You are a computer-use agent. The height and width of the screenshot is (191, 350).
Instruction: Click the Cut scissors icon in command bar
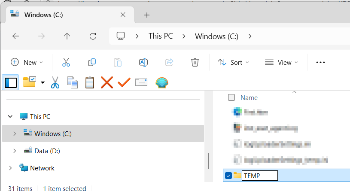tap(66, 62)
